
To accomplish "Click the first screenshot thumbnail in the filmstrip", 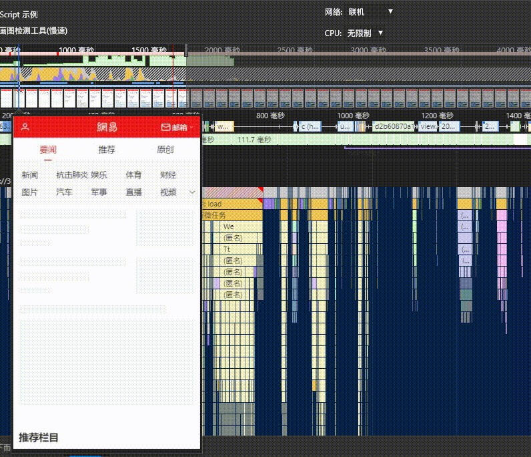I will 7,98.
